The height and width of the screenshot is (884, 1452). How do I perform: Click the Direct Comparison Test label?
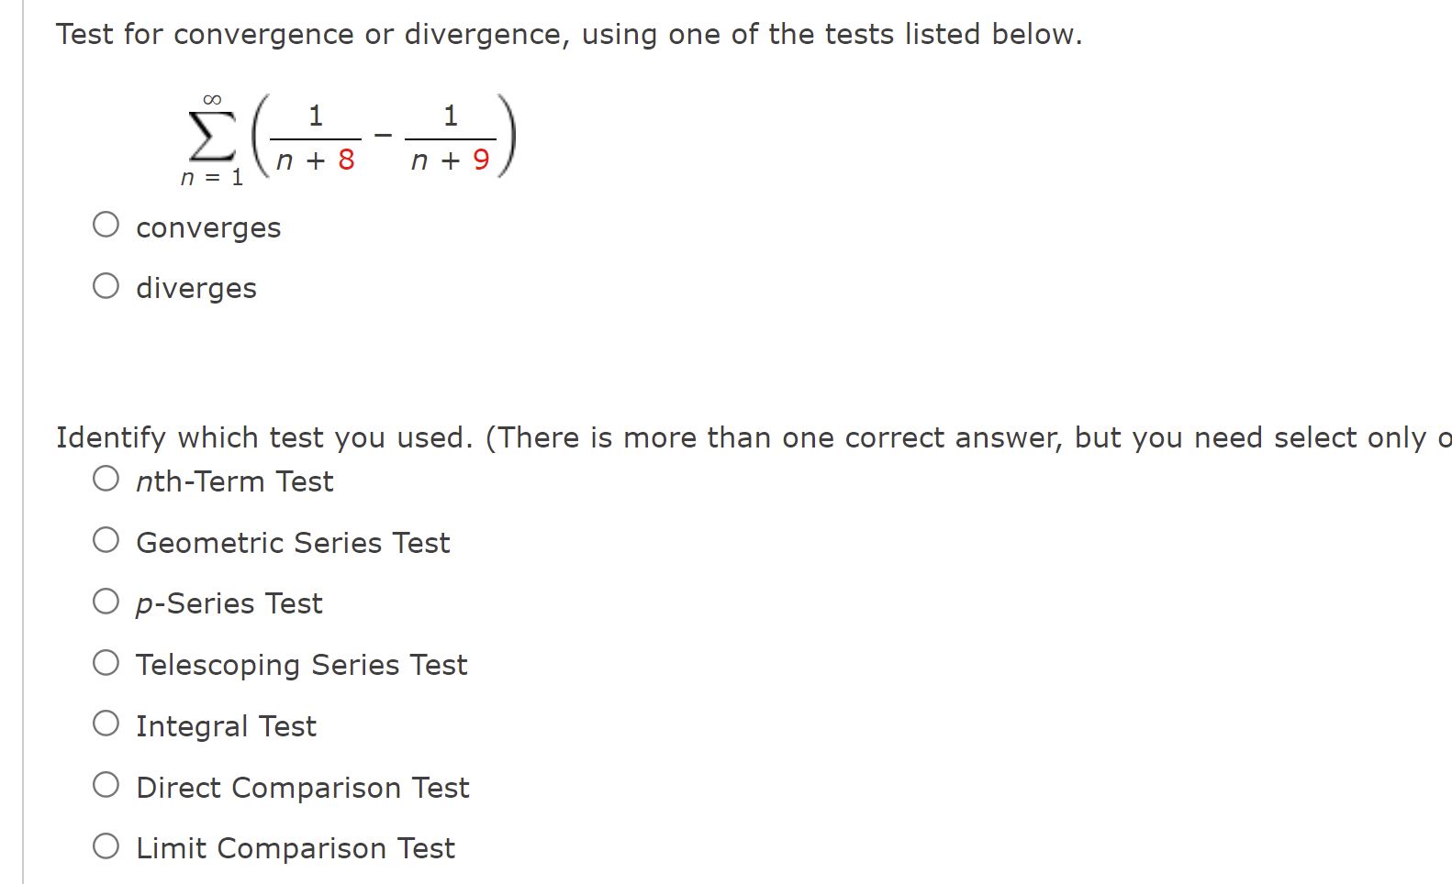(x=302, y=787)
